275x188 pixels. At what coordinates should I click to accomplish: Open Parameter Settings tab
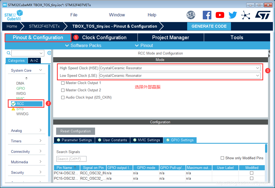[x=74, y=140]
